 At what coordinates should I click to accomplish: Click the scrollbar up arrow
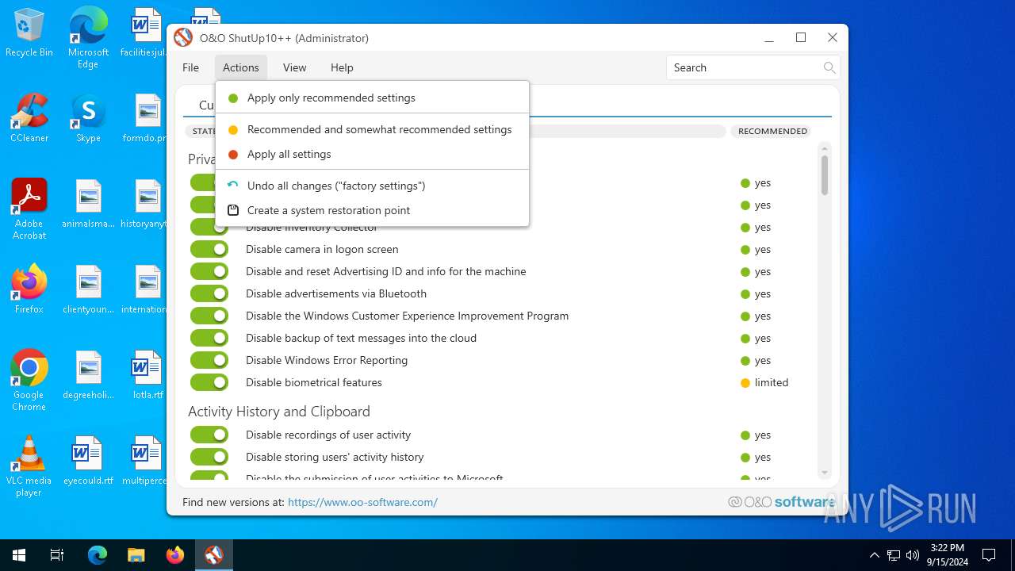[x=825, y=148]
